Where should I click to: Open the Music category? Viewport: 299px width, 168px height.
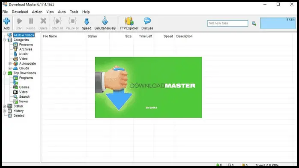[23, 54]
